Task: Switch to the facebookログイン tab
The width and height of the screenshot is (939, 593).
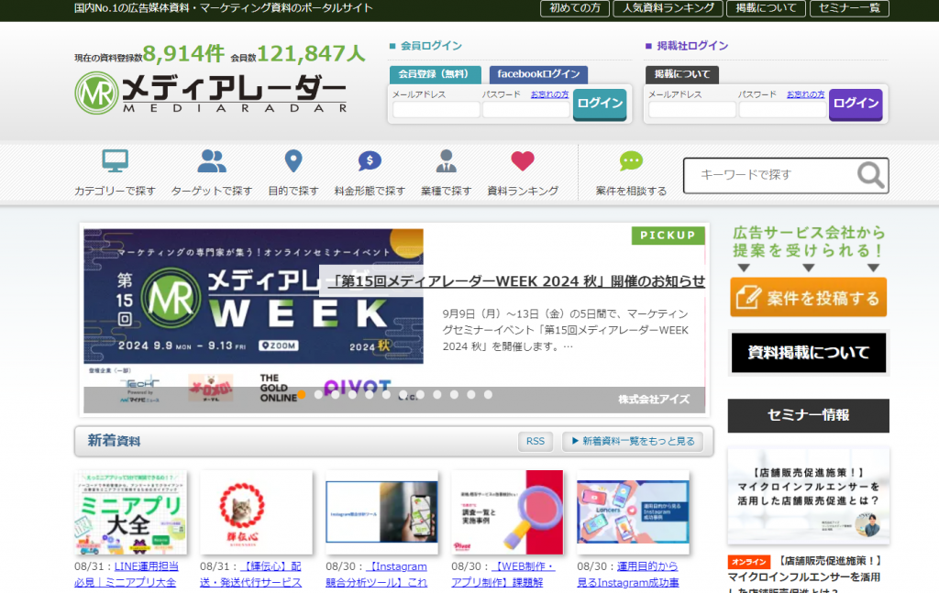Action: 538,74
